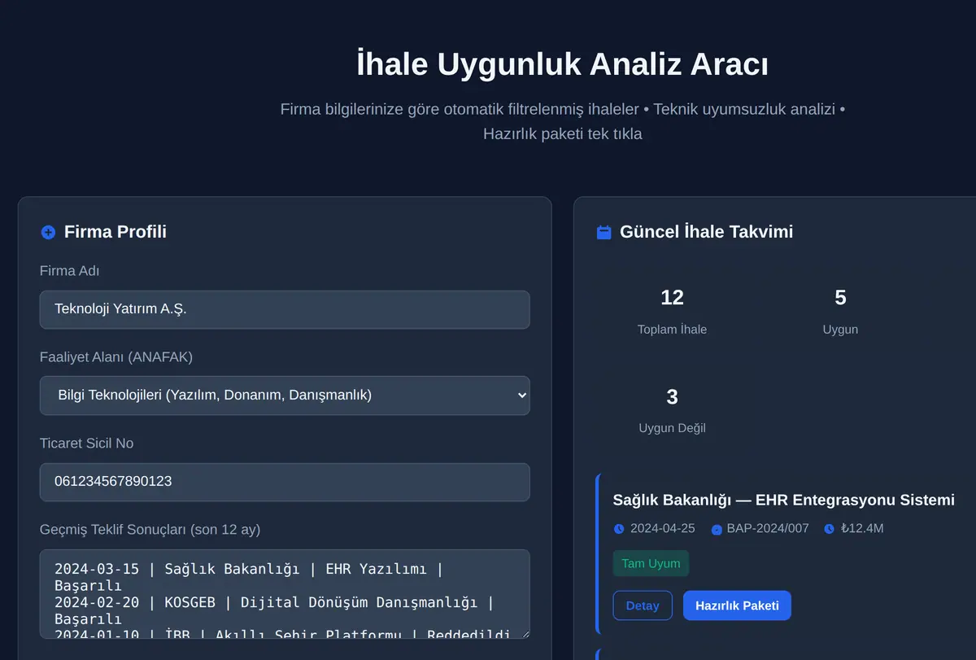This screenshot has height=660, width=976.
Task: Click into the Ticaret Sicil No field
Action: tap(285, 482)
